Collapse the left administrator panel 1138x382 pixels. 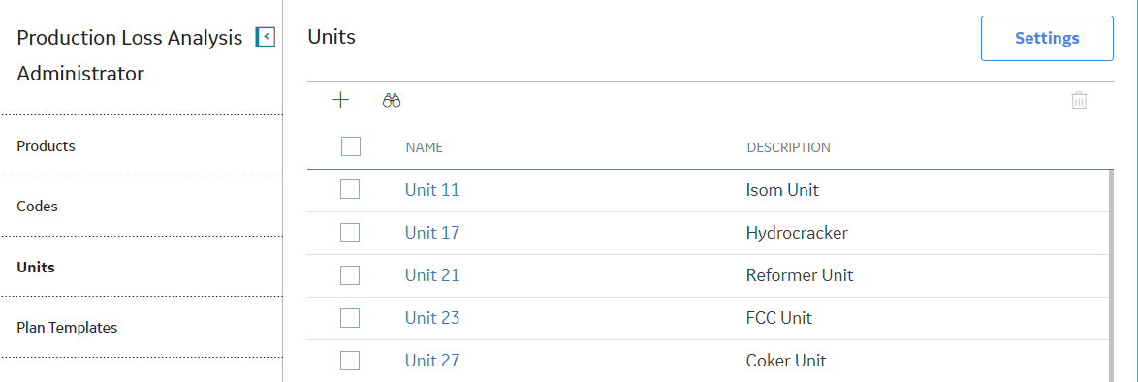click(266, 37)
